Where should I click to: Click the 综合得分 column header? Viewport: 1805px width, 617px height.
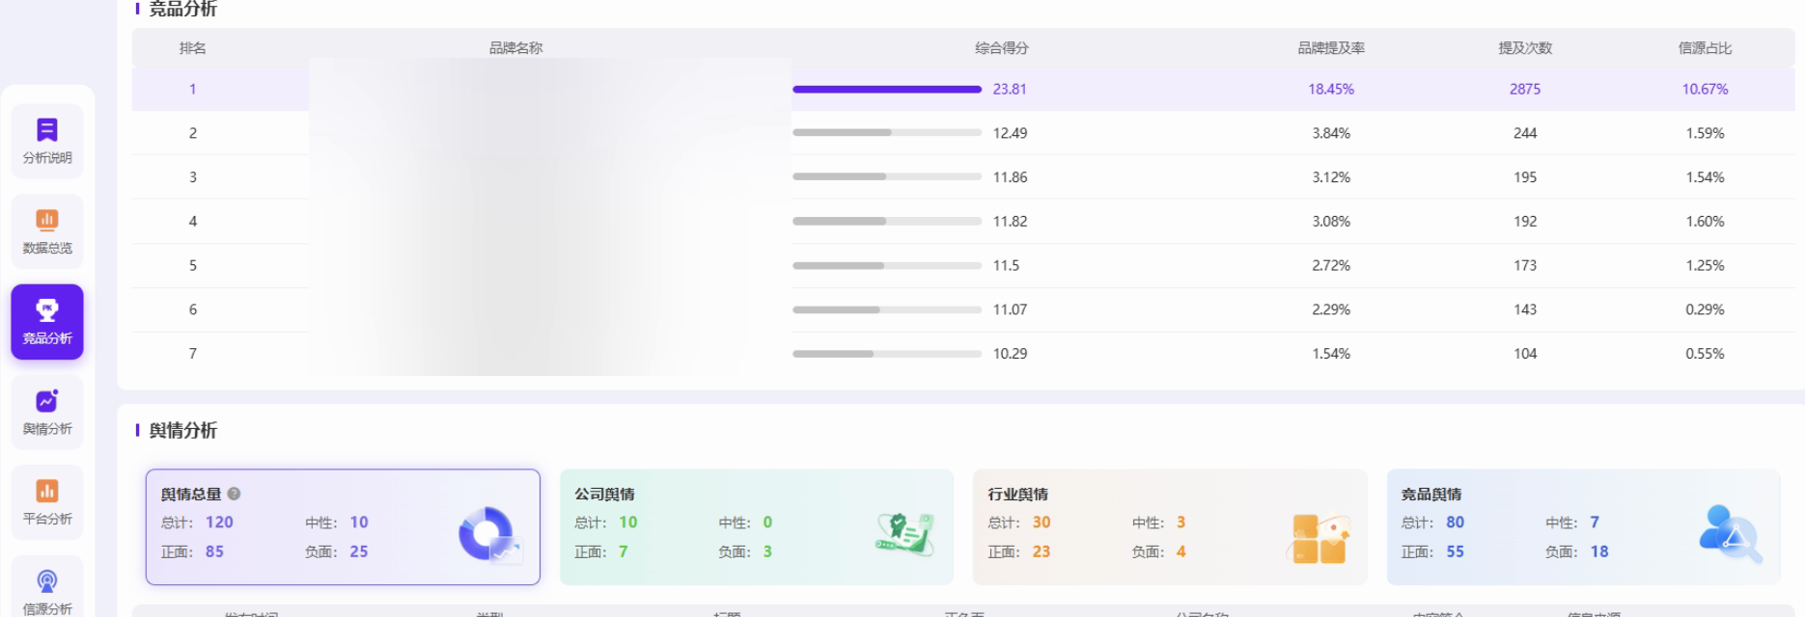[1002, 47]
